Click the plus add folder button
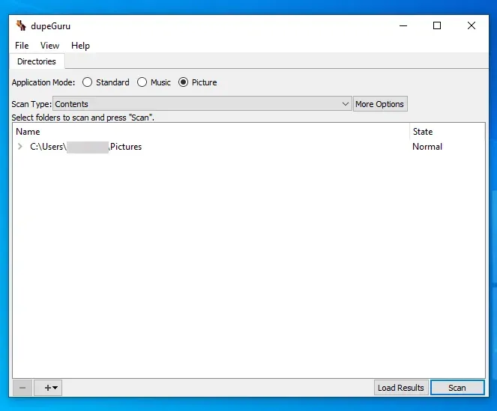 [51, 388]
